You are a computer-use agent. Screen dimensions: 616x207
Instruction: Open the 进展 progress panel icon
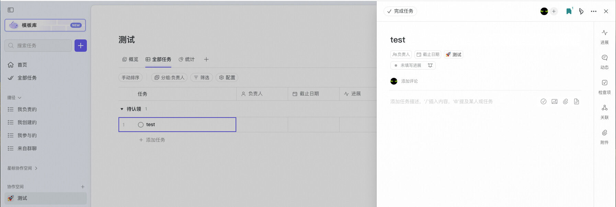point(604,33)
